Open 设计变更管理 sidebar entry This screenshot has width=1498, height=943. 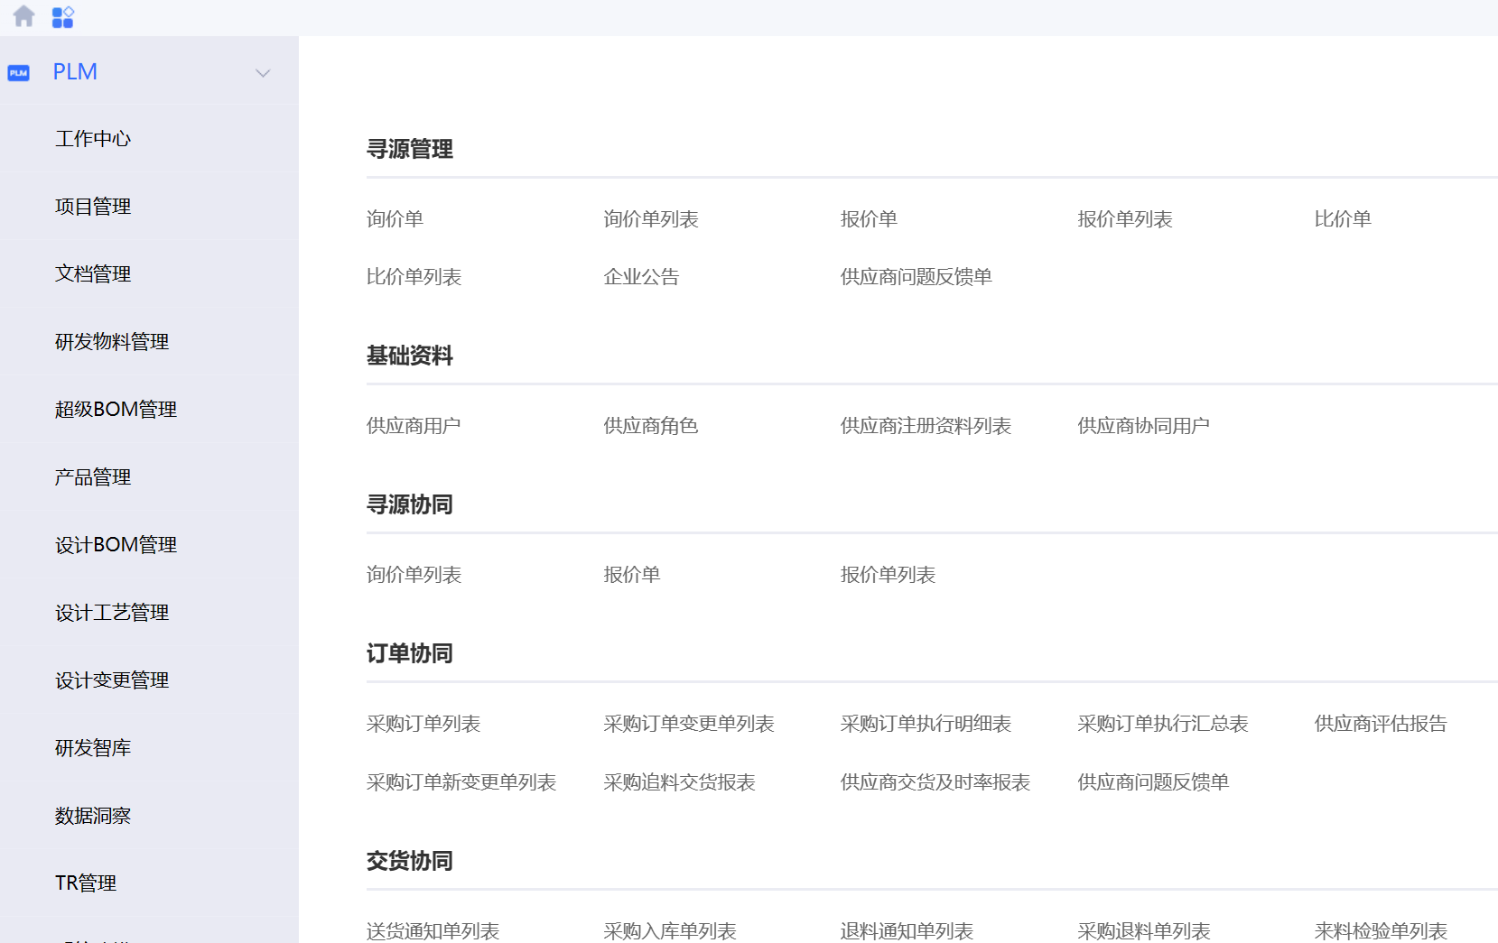112,680
